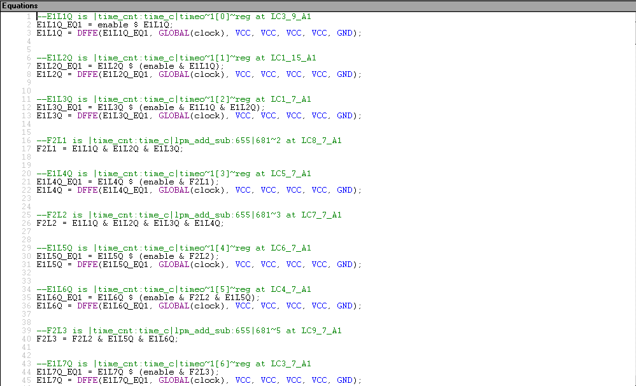Click the E1L7Q comment at LC3_7_A1
Image resolution: width=636 pixels, height=386 pixels.
click(x=173, y=364)
